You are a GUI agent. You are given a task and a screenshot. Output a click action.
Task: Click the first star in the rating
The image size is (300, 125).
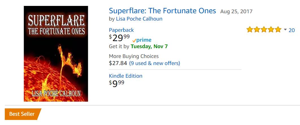[250, 30]
